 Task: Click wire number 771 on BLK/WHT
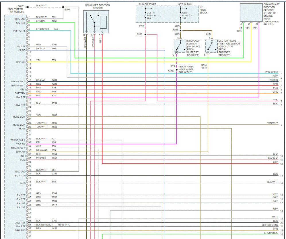click(54, 139)
